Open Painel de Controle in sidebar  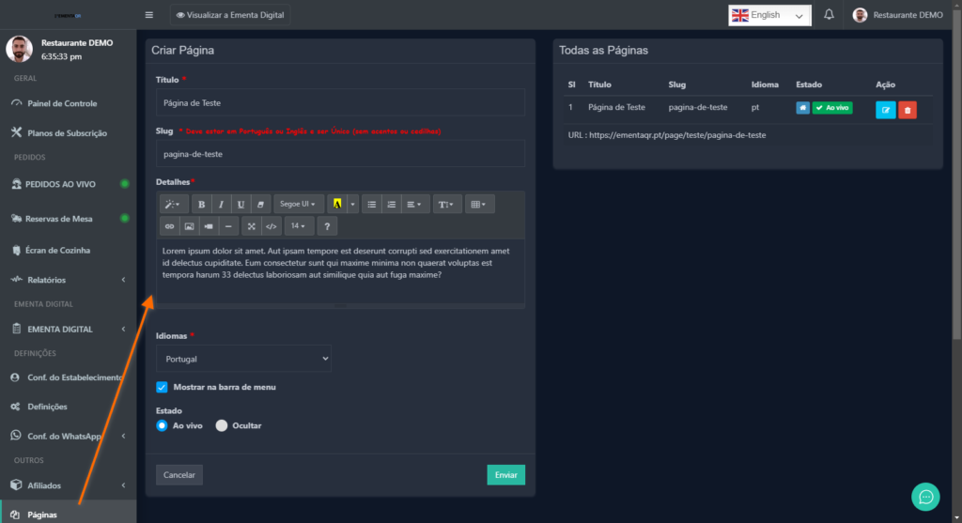pyautogui.click(x=62, y=103)
